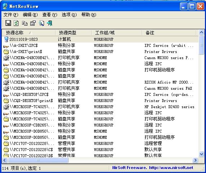Click the Find magnifier toolbar icon
This screenshot has width=206, height=173.
[x=41, y=23]
